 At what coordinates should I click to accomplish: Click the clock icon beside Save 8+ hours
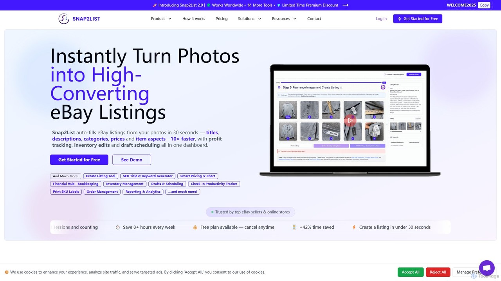(x=117, y=227)
